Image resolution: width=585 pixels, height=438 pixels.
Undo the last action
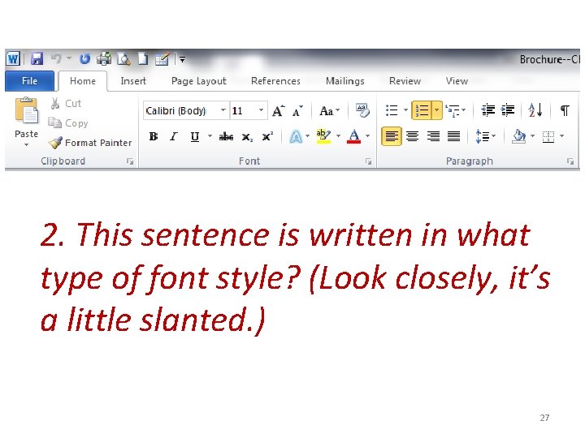click(x=56, y=58)
